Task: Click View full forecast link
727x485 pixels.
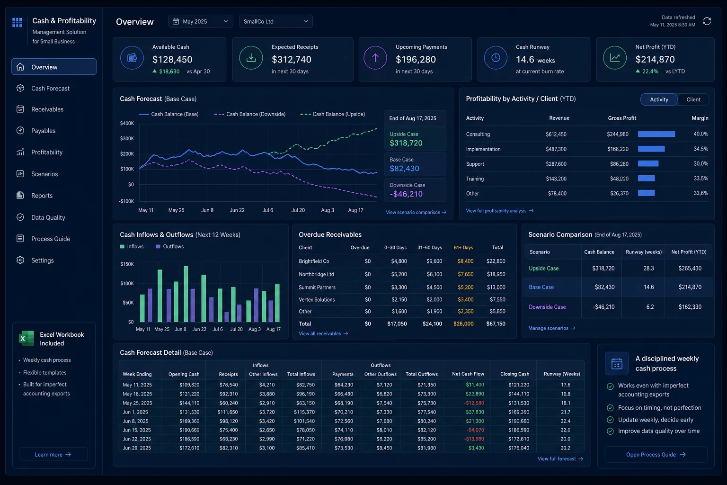Action: tap(560, 458)
